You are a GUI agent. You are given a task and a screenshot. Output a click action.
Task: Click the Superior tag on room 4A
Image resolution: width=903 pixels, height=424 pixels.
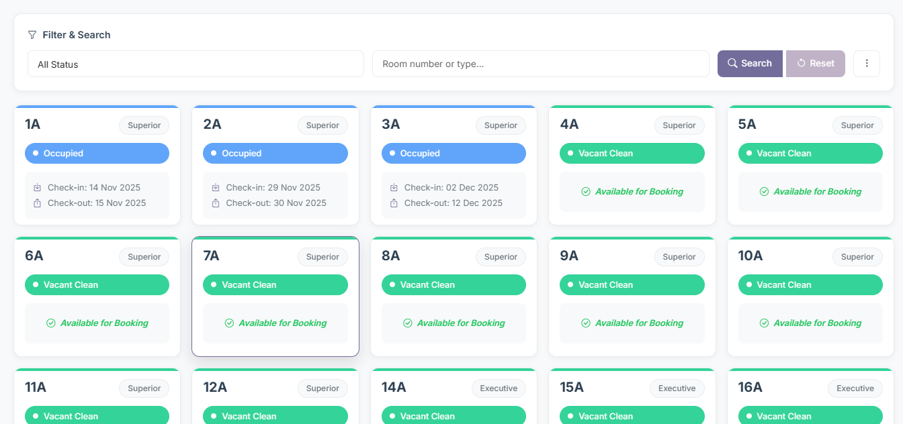679,125
